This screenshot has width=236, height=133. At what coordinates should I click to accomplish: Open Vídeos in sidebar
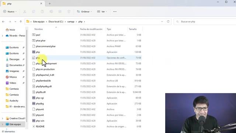(11, 83)
